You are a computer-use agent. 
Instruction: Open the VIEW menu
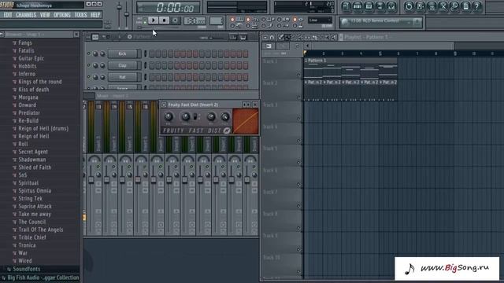click(x=45, y=15)
